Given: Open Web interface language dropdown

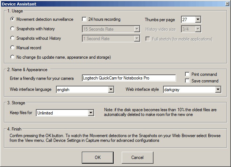Looking at the screenshot, I should point(111,89).
